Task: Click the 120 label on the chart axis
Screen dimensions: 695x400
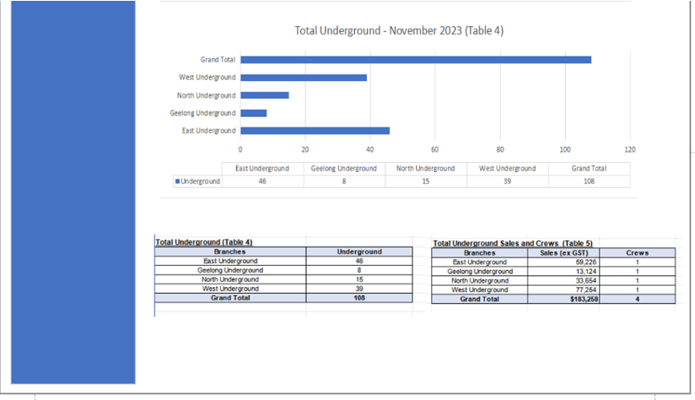Action: click(x=629, y=149)
